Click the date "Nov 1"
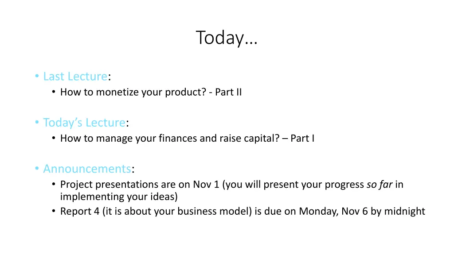Image resolution: width=454 pixels, height=255 pixels. coord(206,185)
